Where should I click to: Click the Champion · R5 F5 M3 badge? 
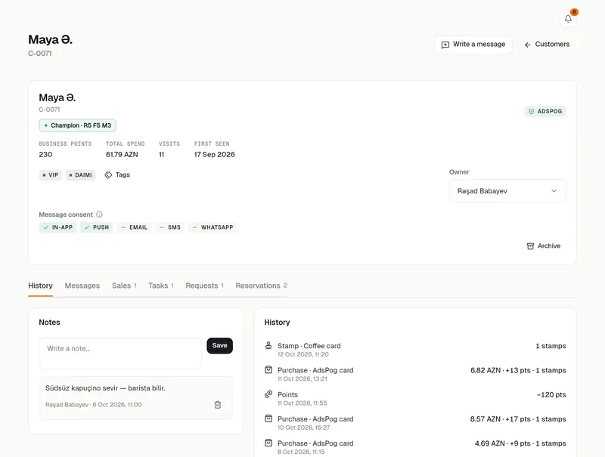(78, 125)
